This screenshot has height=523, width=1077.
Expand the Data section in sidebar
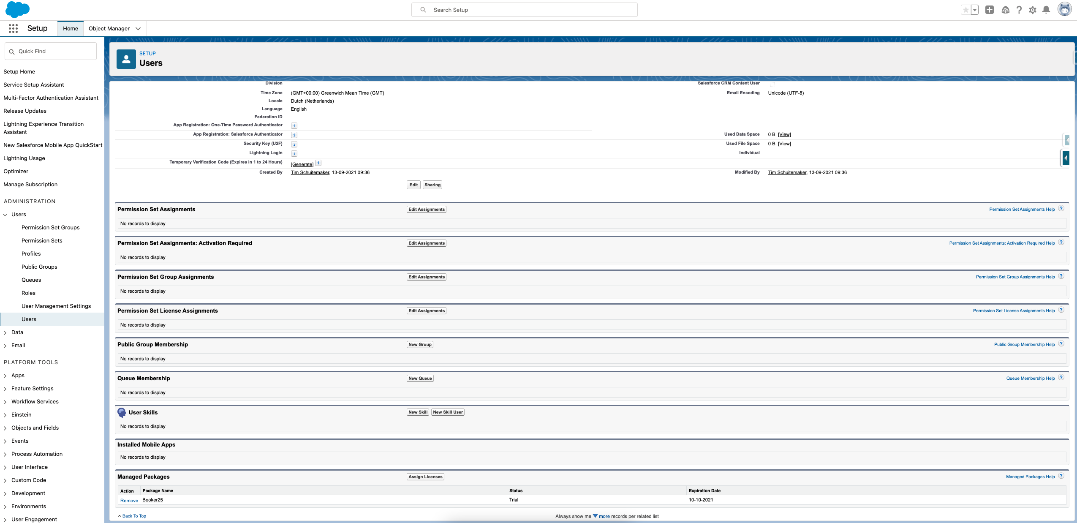[x=5, y=332]
